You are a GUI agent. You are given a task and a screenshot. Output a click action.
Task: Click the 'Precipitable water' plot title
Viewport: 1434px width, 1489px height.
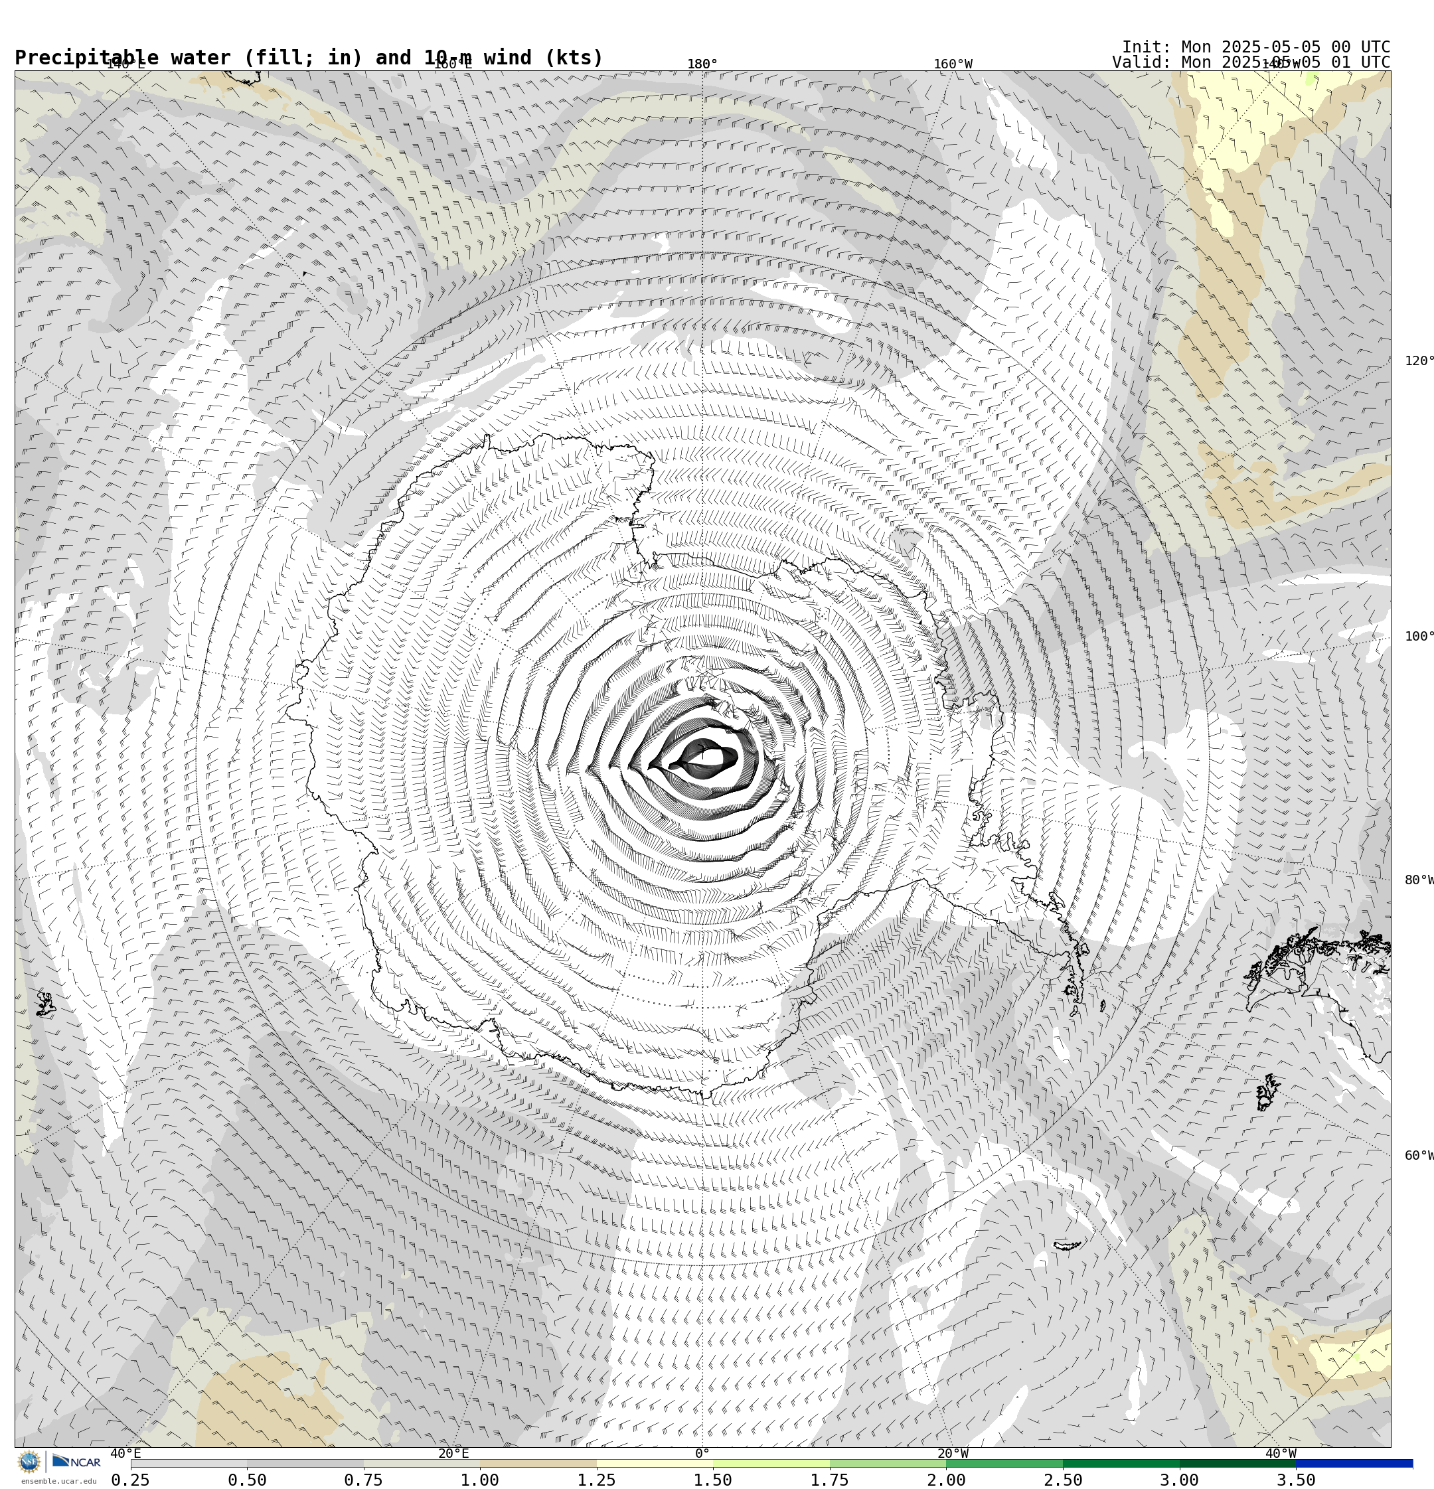point(309,58)
